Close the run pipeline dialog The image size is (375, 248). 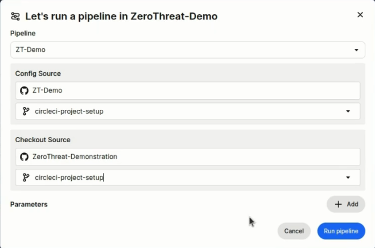click(360, 15)
